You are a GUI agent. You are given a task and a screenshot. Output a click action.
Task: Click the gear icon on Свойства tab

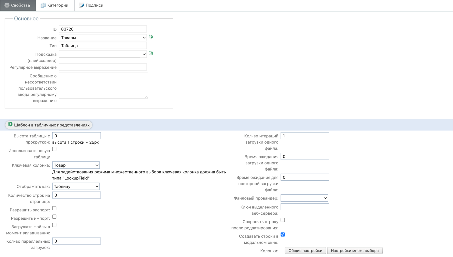coord(7,5)
